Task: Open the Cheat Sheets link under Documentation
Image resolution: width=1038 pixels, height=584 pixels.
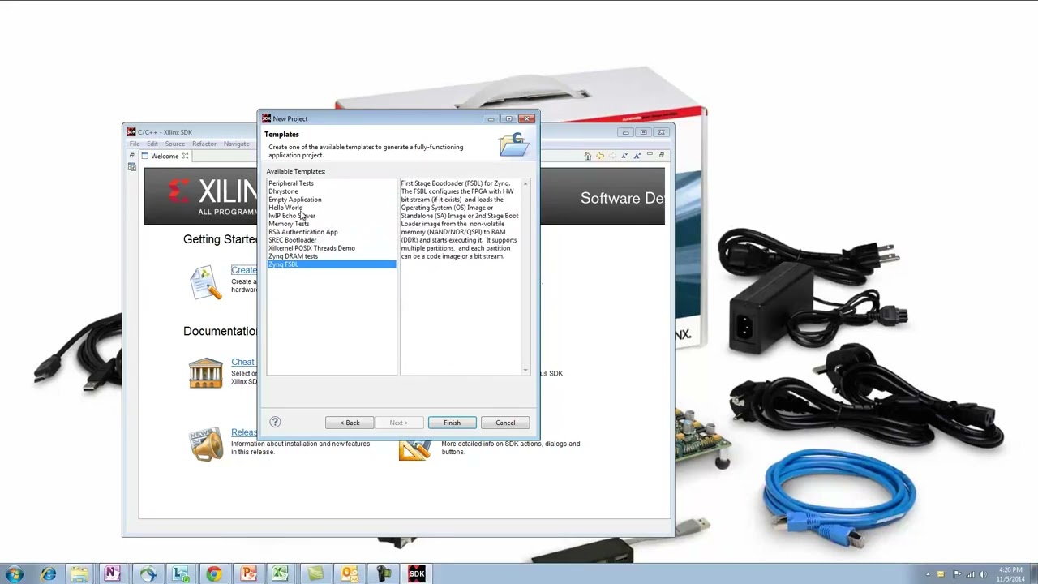Action: coord(242,362)
